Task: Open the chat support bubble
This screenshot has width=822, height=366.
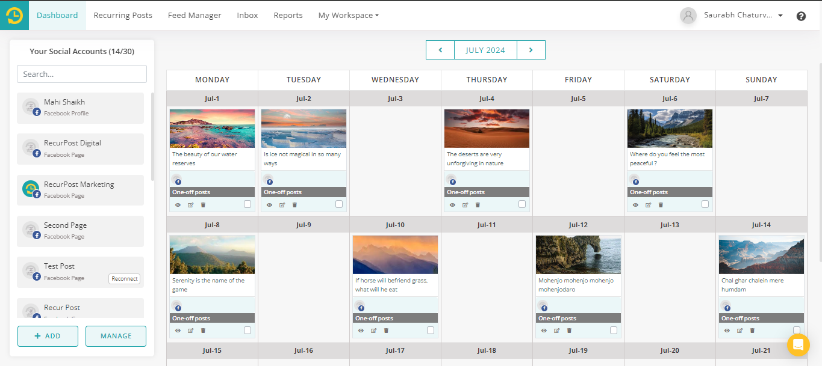Action: pyautogui.click(x=799, y=345)
